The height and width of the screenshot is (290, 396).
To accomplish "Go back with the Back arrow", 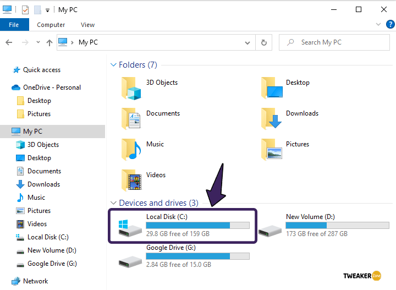I will pyautogui.click(x=9, y=42).
